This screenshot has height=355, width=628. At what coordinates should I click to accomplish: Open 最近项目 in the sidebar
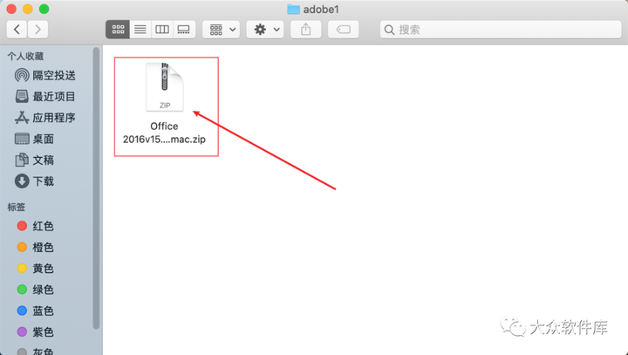(x=44, y=97)
